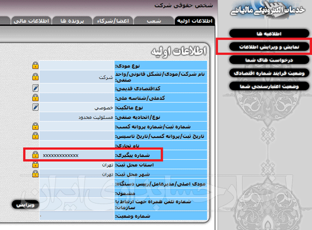
Task: Switch to the شعب tab
Action: (x=154, y=20)
